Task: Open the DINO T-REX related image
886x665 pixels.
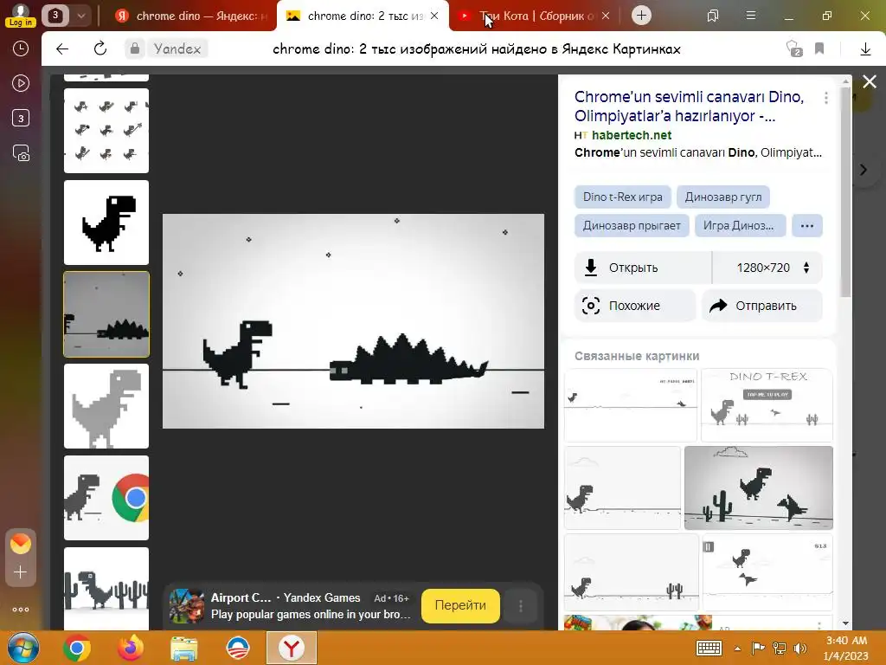Action: coord(767,405)
